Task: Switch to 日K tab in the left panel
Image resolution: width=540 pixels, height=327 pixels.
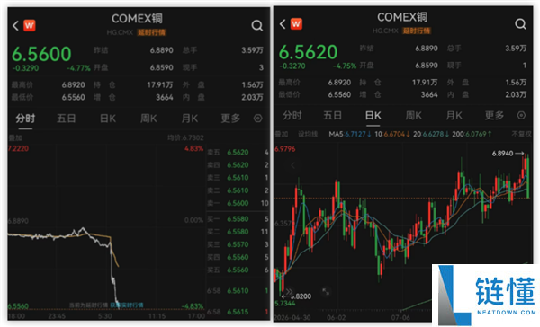Action: [108, 119]
